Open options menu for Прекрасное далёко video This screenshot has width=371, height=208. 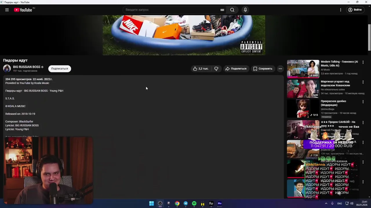(x=363, y=102)
